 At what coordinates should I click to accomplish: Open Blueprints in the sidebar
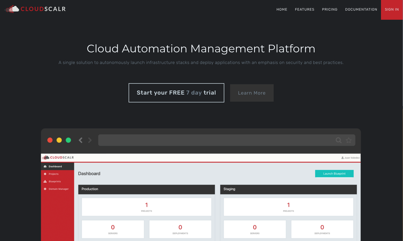click(57, 182)
